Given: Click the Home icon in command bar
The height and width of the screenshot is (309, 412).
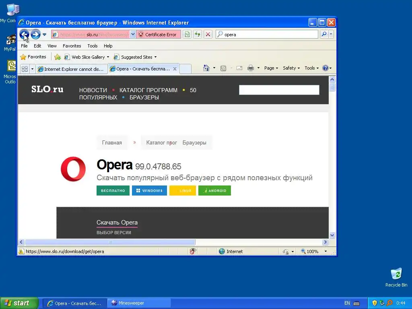Looking at the screenshot, I should pos(206,68).
